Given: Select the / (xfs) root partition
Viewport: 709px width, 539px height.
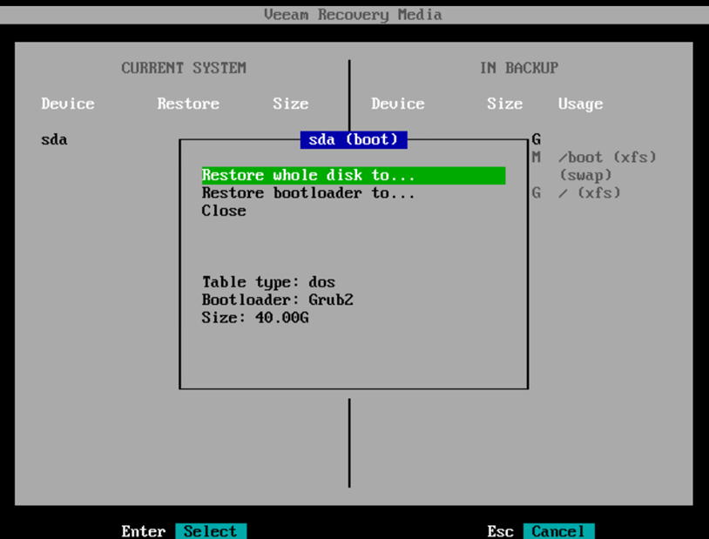Looking at the screenshot, I should tap(589, 193).
